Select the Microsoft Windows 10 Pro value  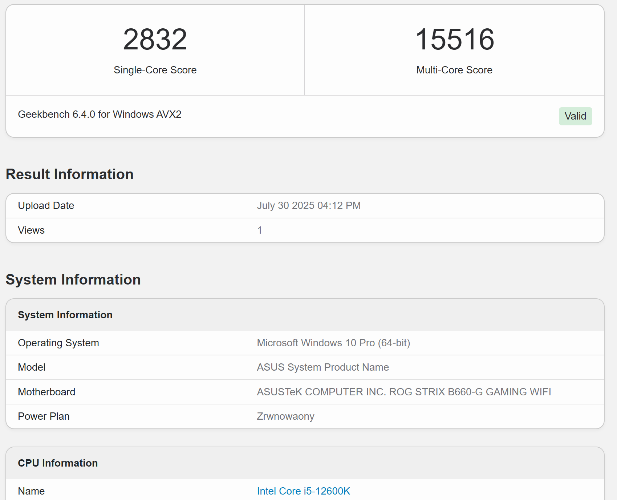click(333, 343)
